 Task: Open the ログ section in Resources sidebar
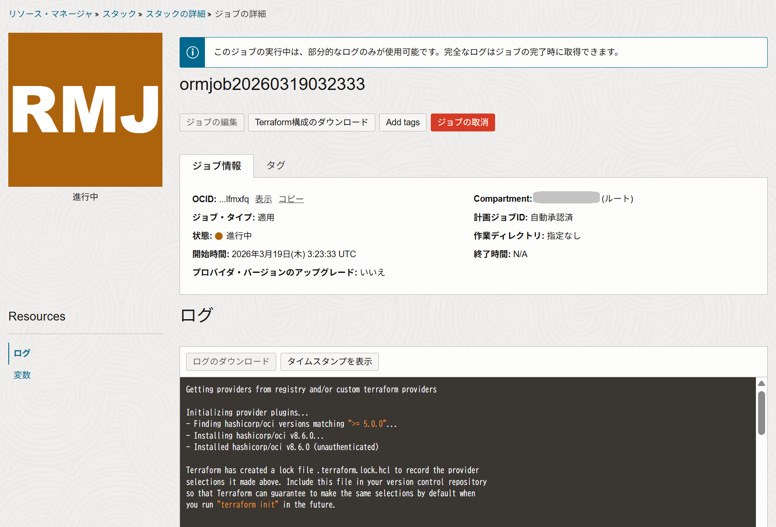[21, 353]
